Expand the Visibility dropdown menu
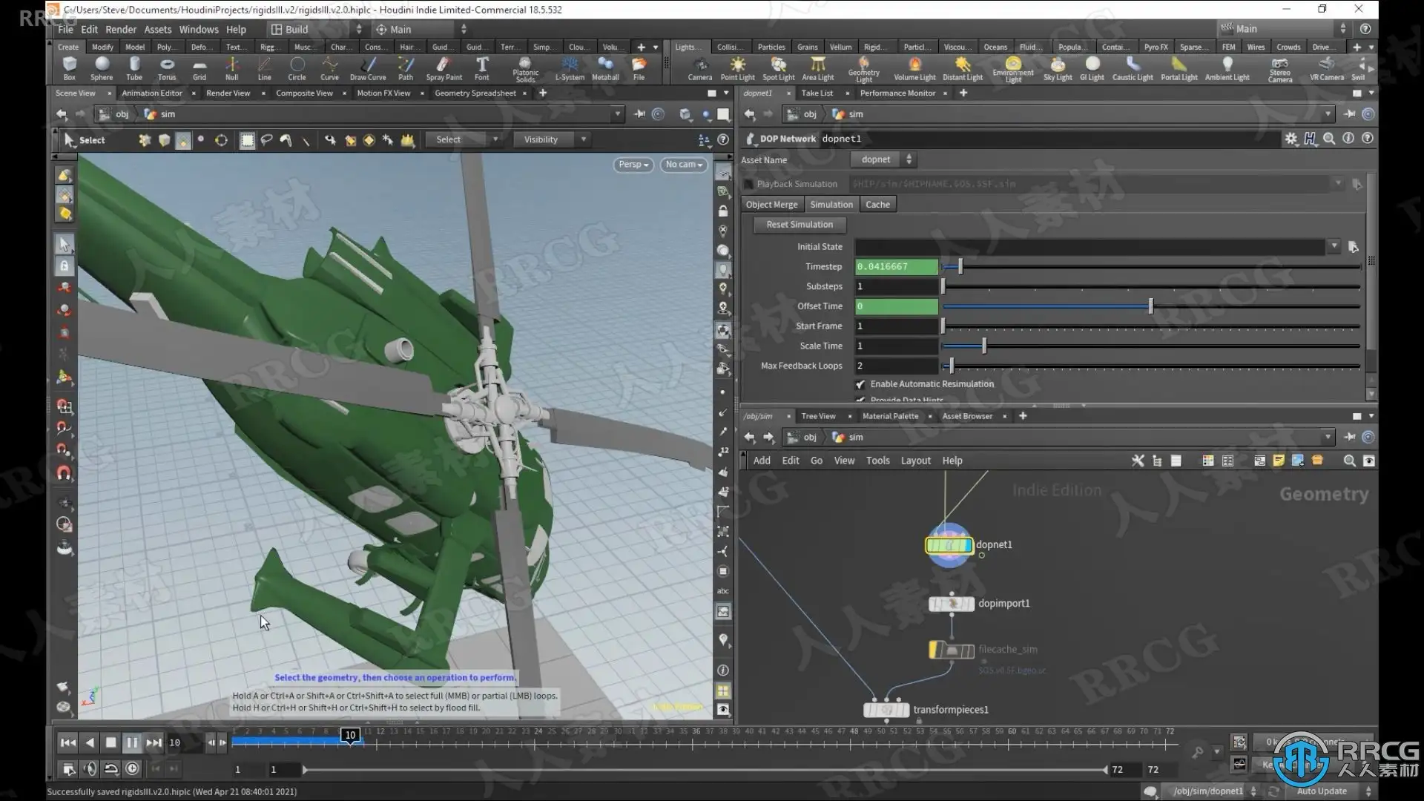The height and width of the screenshot is (801, 1424). tap(553, 139)
